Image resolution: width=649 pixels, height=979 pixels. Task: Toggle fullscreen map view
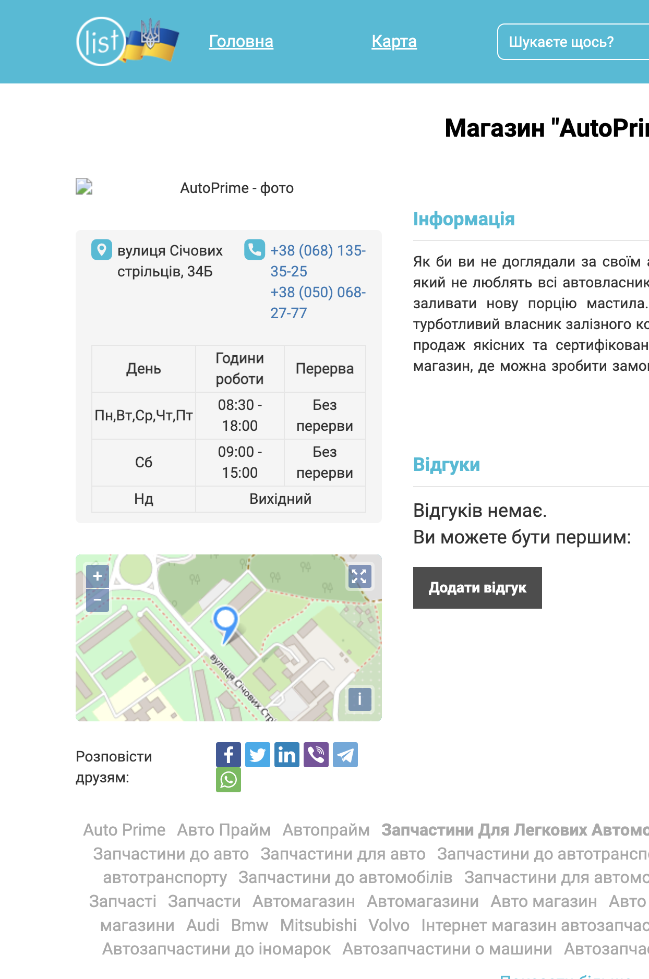tap(359, 577)
